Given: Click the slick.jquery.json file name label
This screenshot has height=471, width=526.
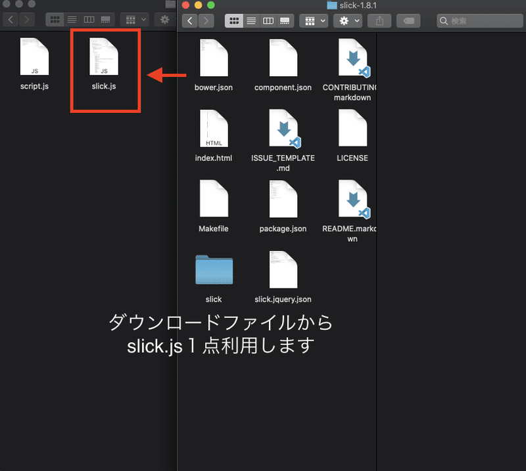Looking at the screenshot, I should [283, 300].
